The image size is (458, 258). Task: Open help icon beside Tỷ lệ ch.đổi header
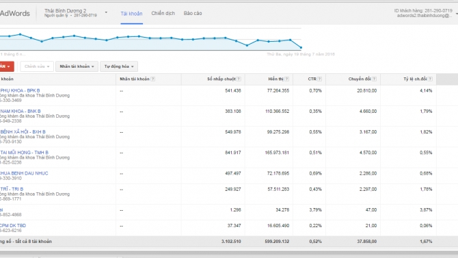point(430,79)
